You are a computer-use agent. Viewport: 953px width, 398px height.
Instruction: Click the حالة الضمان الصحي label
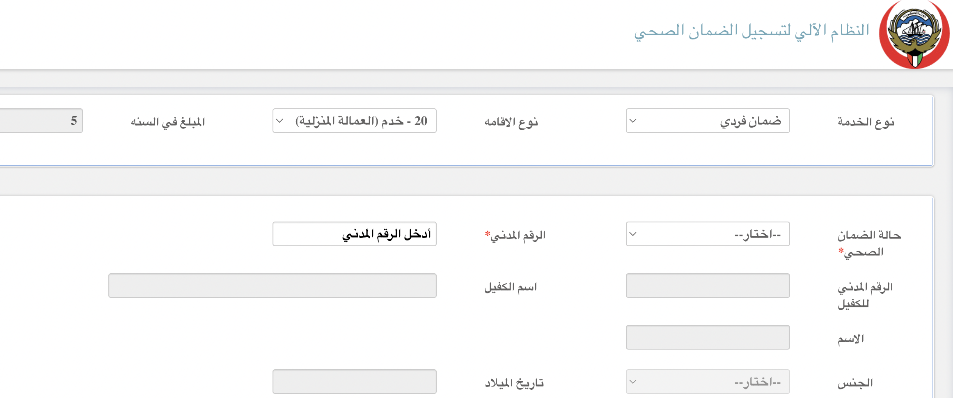tap(869, 243)
